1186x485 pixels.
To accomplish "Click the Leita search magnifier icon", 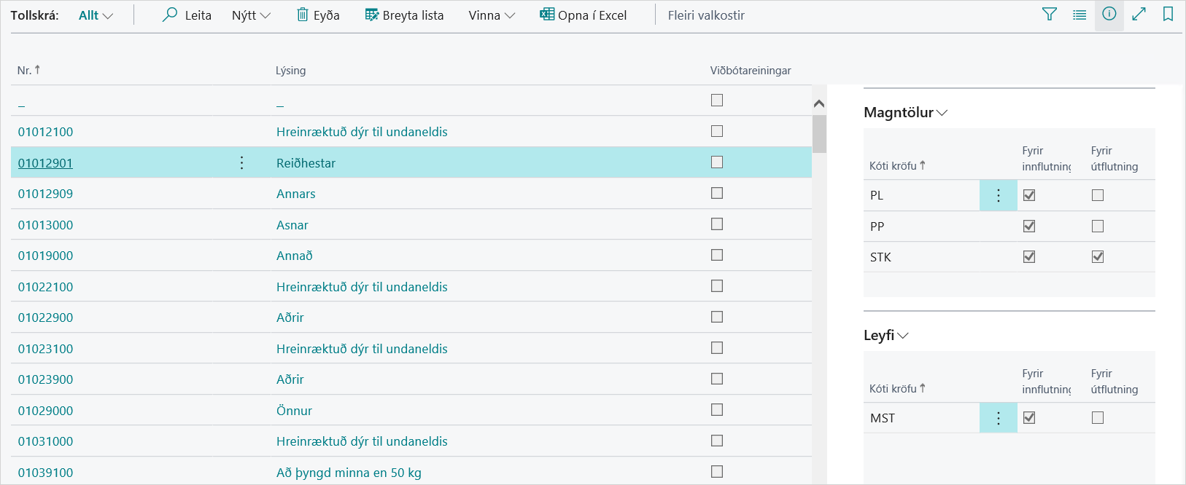I will (x=170, y=15).
